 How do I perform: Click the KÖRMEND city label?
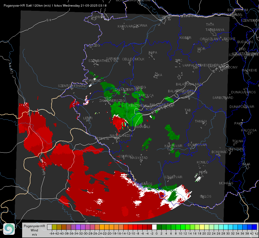point(93,81)
